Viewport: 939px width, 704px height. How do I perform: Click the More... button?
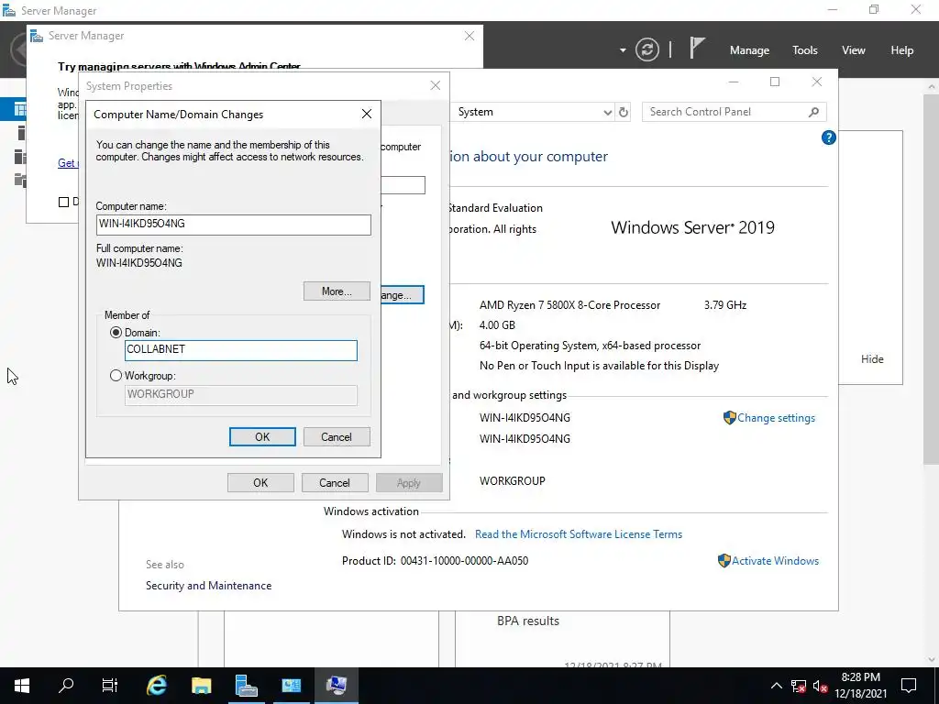(337, 291)
